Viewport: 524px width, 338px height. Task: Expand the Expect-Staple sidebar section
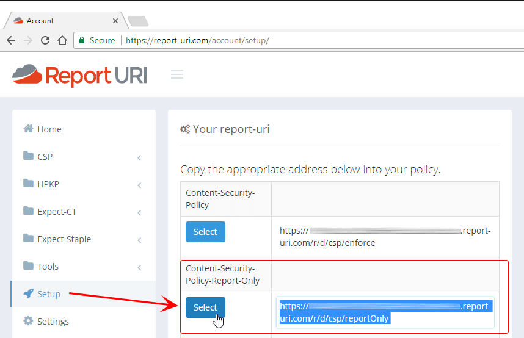pos(83,239)
